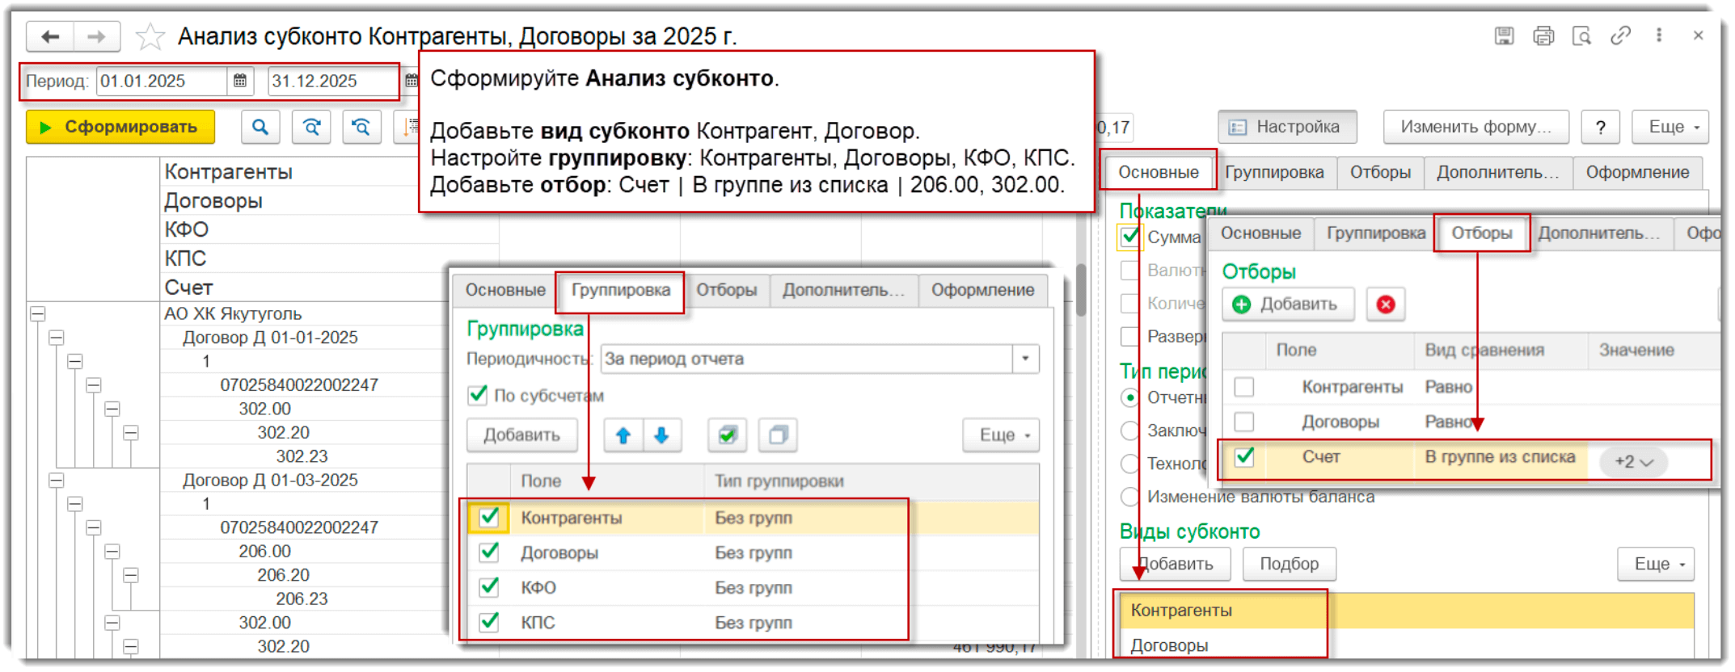Uncheck the КФО grouping checkbox
Image resolution: width=1735 pixels, height=672 pixels.
tap(489, 587)
